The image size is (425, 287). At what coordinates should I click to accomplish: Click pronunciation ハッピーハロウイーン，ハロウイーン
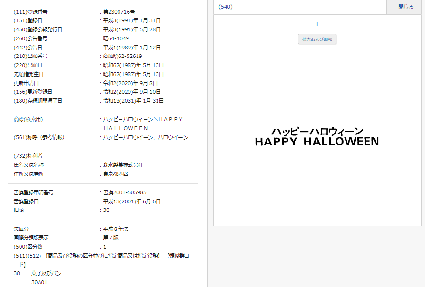tap(146, 137)
